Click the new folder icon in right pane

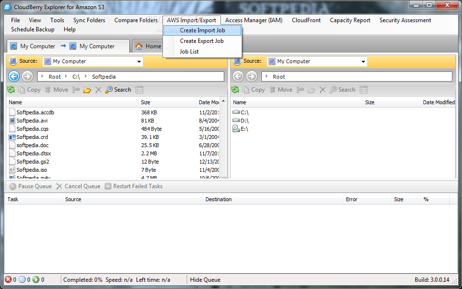[312, 90]
